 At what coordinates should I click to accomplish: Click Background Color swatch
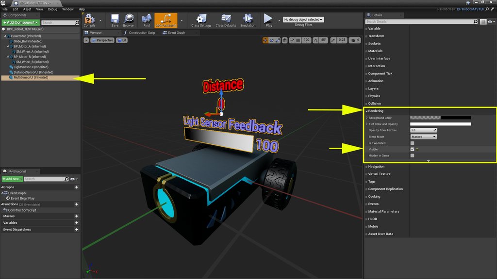[x=440, y=118]
